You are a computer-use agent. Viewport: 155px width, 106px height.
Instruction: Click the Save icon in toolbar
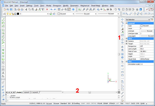pos(11,9)
